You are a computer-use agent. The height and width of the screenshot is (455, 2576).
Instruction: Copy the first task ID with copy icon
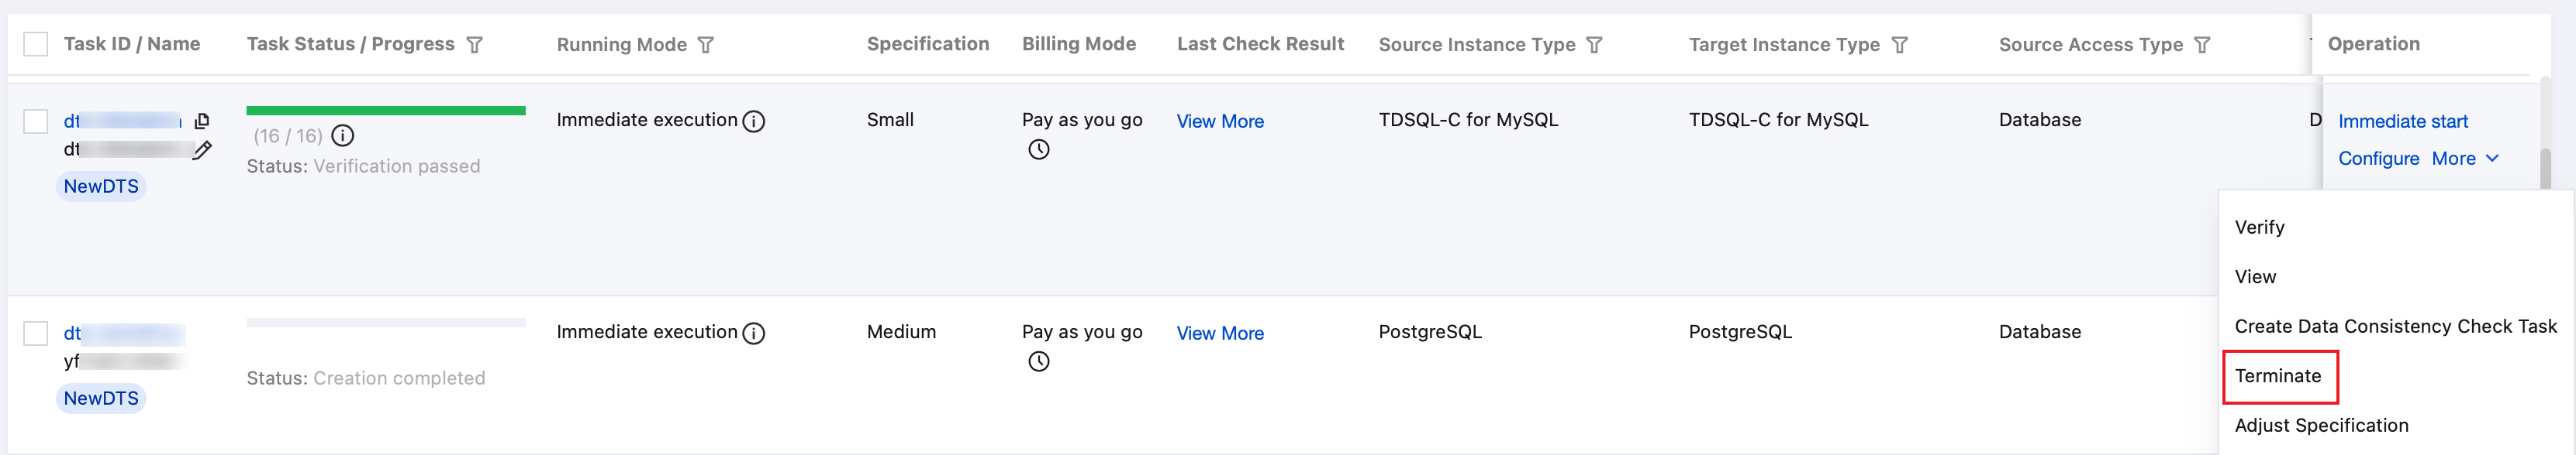pos(201,121)
